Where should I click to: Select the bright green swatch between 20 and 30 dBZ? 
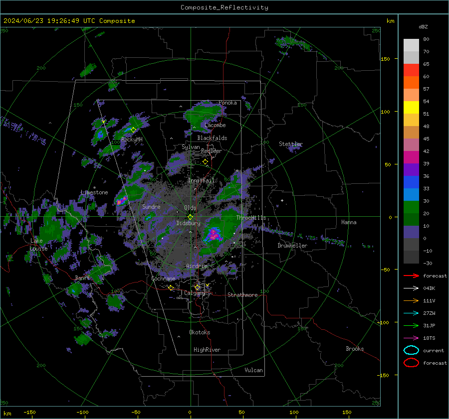coord(411,207)
